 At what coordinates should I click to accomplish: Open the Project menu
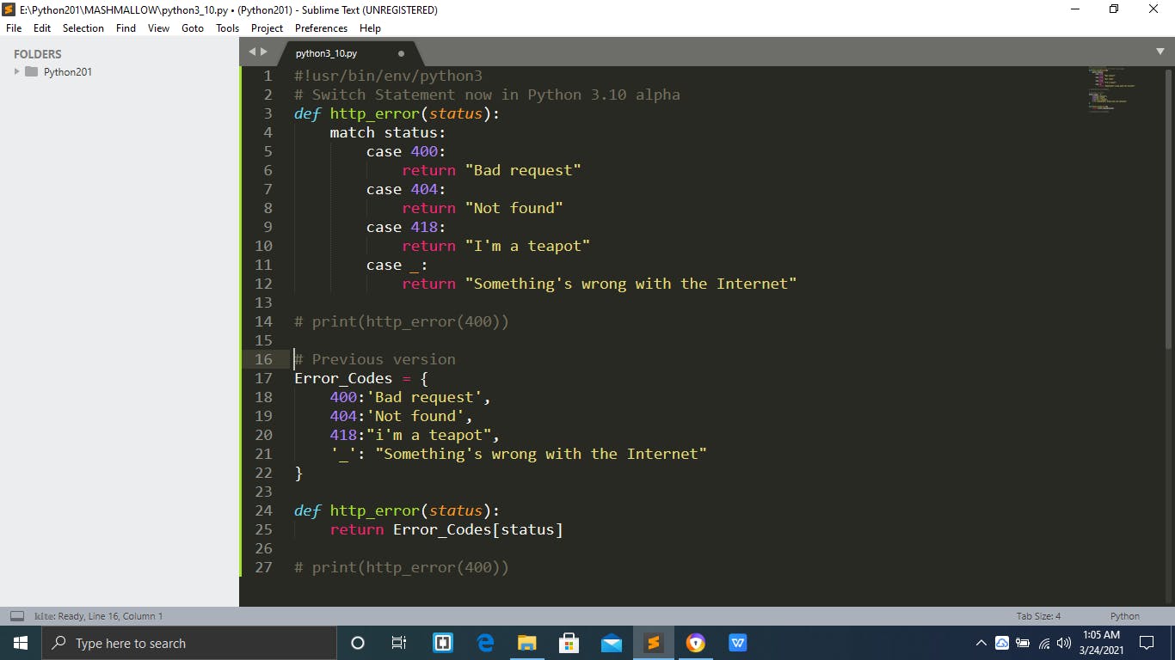point(267,28)
